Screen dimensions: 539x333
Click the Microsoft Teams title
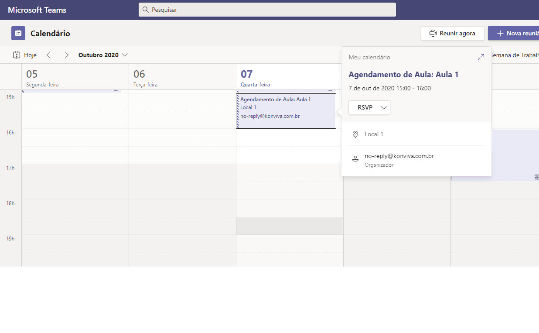[37, 10]
